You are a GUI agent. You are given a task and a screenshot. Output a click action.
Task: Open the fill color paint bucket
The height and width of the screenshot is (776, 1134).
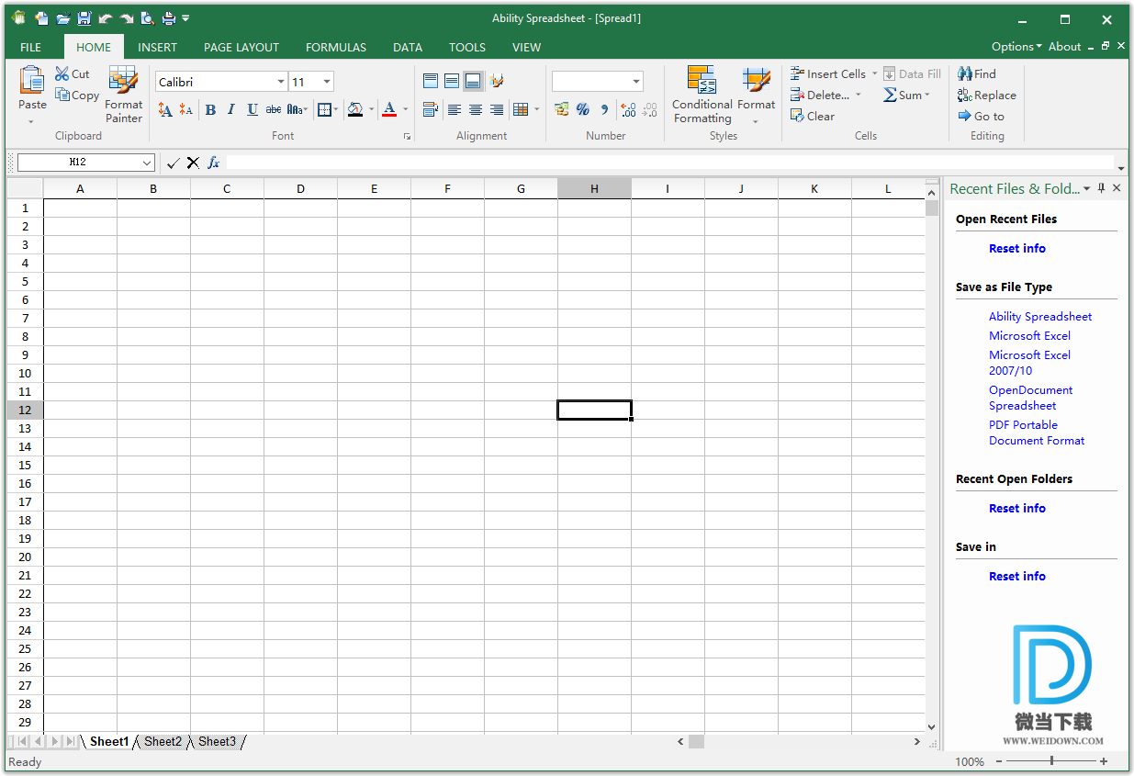tap(355, 110)
